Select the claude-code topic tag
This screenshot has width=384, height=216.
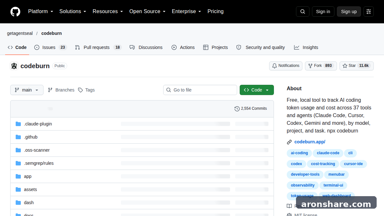click(x=328, y=153)
